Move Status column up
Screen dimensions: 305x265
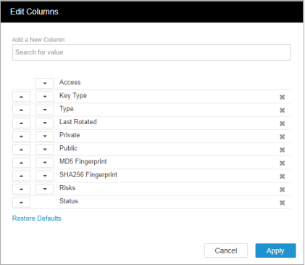[x=21, y=203]
